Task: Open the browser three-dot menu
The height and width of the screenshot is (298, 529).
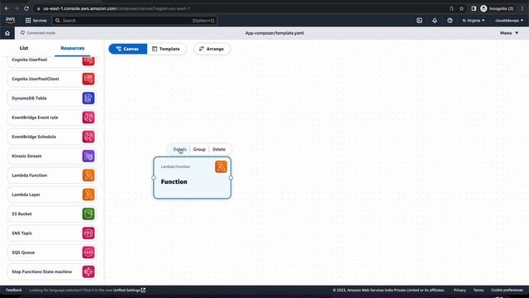Action: point(522,8)
